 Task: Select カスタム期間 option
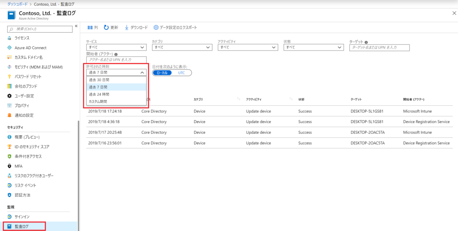coord(116,102)
